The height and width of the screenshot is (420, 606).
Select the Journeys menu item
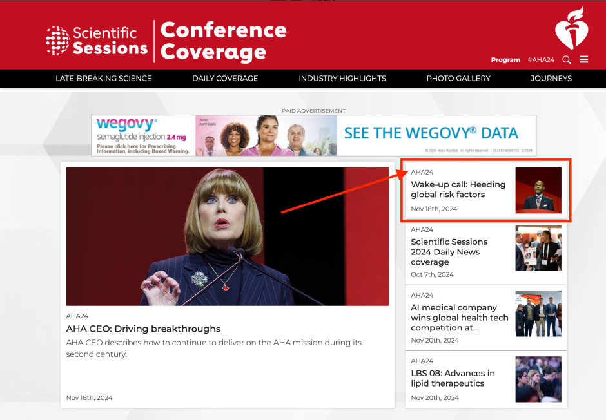coord(551,79)
